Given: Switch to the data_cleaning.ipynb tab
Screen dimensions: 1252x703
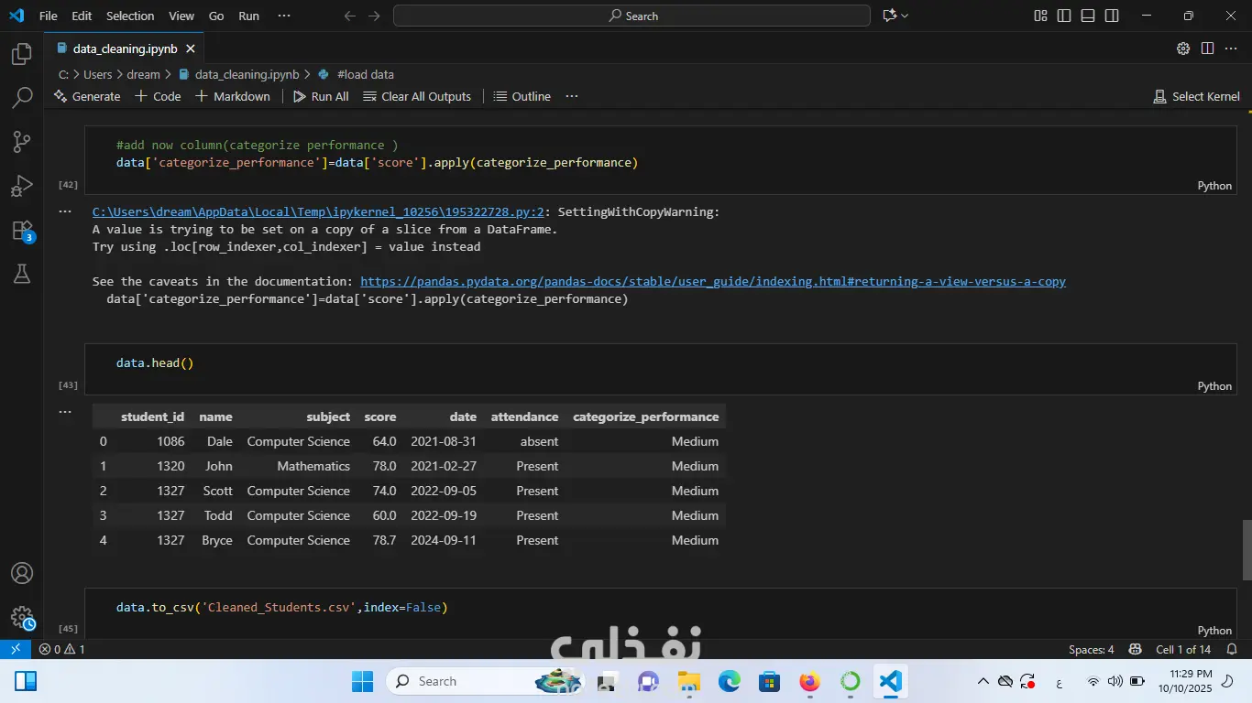Looking at the screenshot, I should click(x=125, y=49).
